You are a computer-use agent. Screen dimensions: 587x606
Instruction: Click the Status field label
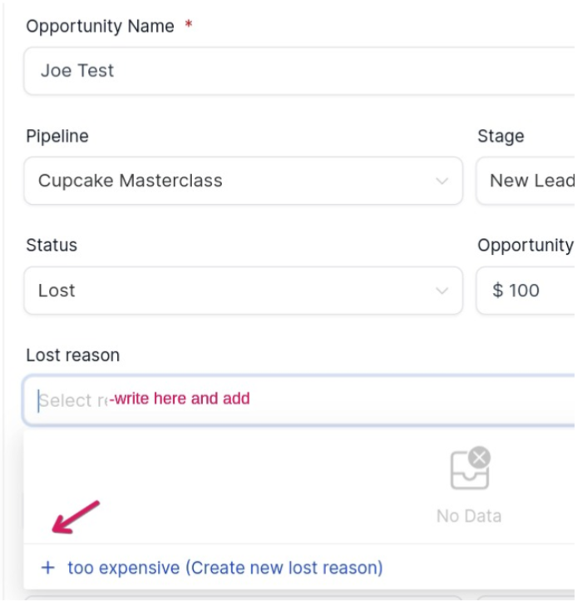click(52, 246)
